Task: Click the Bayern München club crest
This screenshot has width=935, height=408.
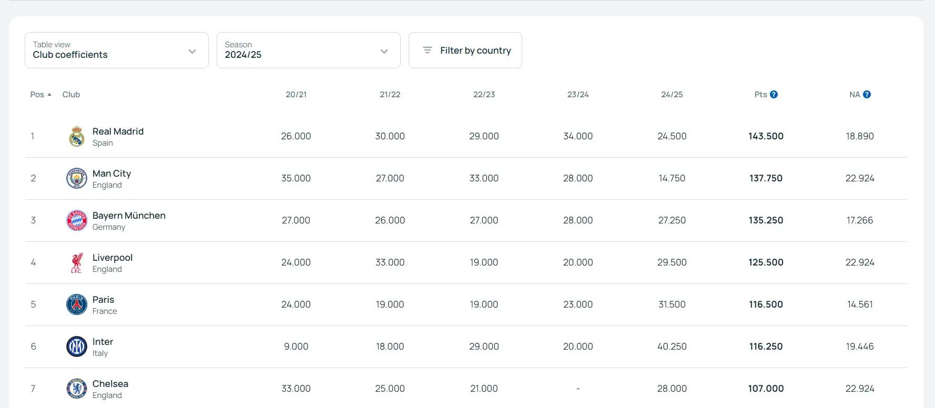Action: click(x=77, y=220)
